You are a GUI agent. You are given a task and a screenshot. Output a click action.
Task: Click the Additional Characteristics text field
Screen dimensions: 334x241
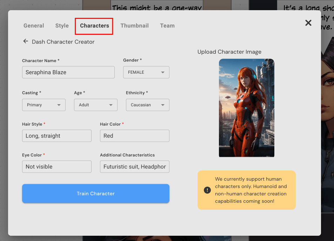pyautogui.click(x=134, y=167)
